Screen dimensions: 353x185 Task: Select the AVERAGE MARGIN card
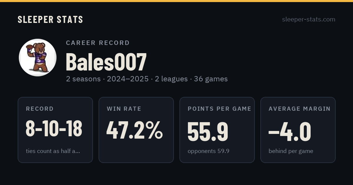click(x=298, y=130)
